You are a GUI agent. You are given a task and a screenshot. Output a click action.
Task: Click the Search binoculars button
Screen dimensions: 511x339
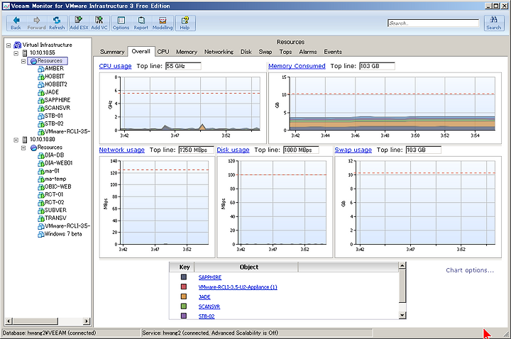(x=493, y=23)
